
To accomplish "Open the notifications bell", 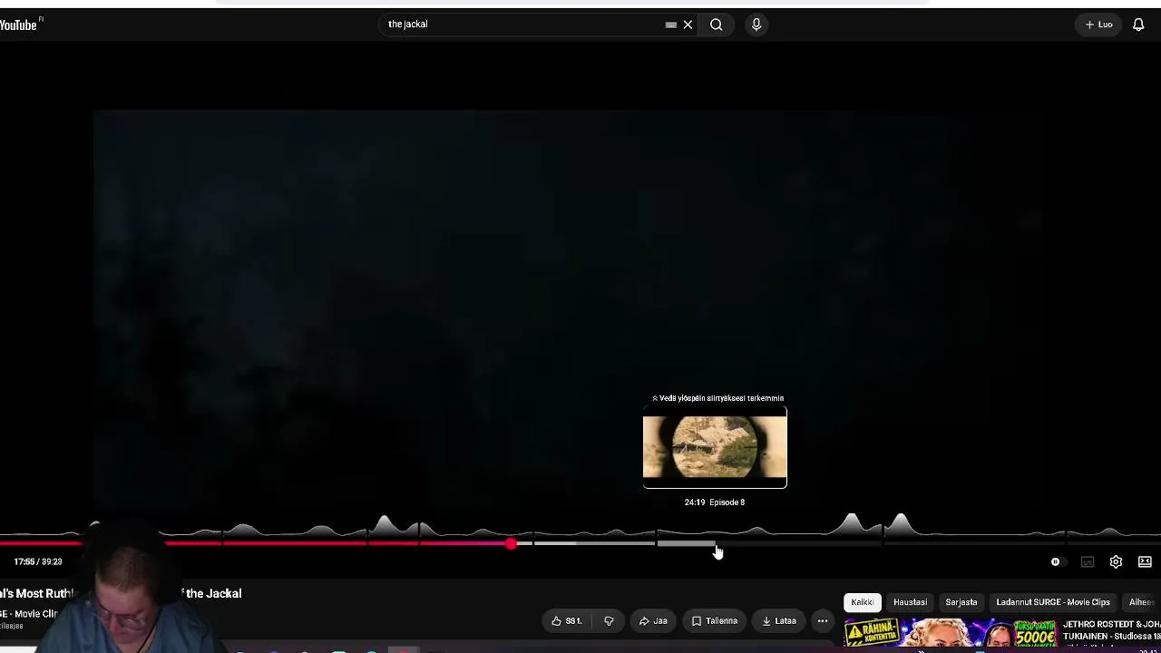I will pyautogui.click(x=1138, y=24).
